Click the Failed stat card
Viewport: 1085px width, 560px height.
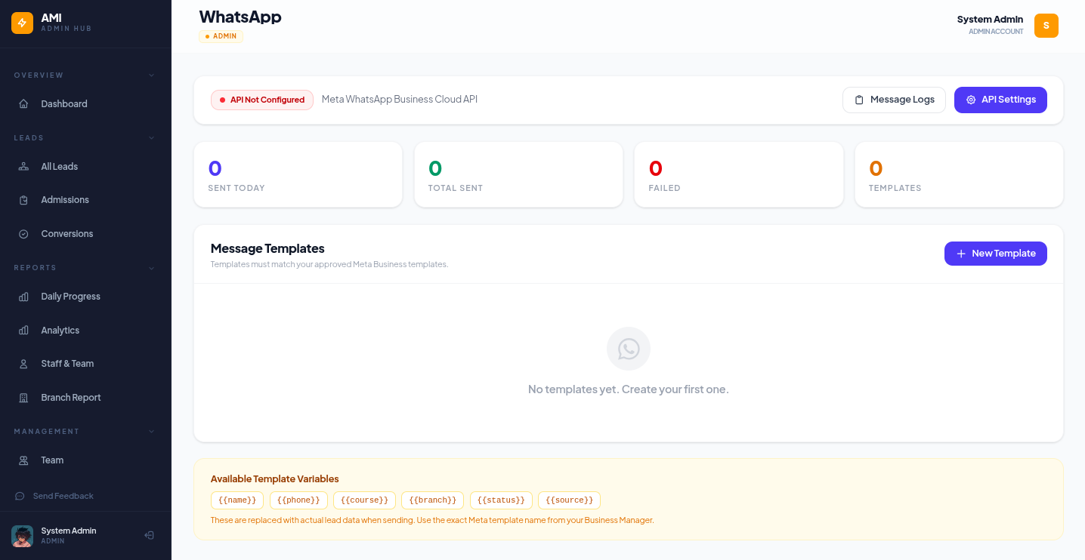coord(739,174)
